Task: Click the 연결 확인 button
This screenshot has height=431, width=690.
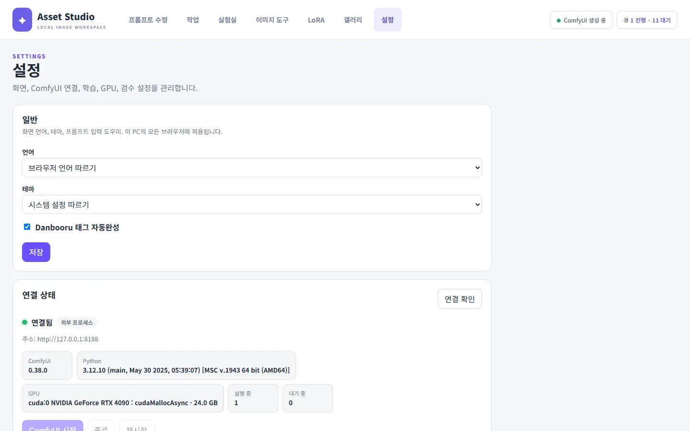Action: (x=460, y=299)
